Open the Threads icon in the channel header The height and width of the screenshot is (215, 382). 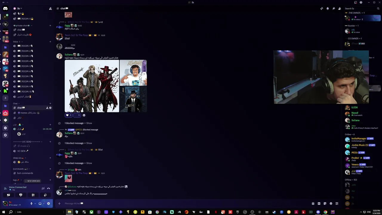click(x=321, y=8)
